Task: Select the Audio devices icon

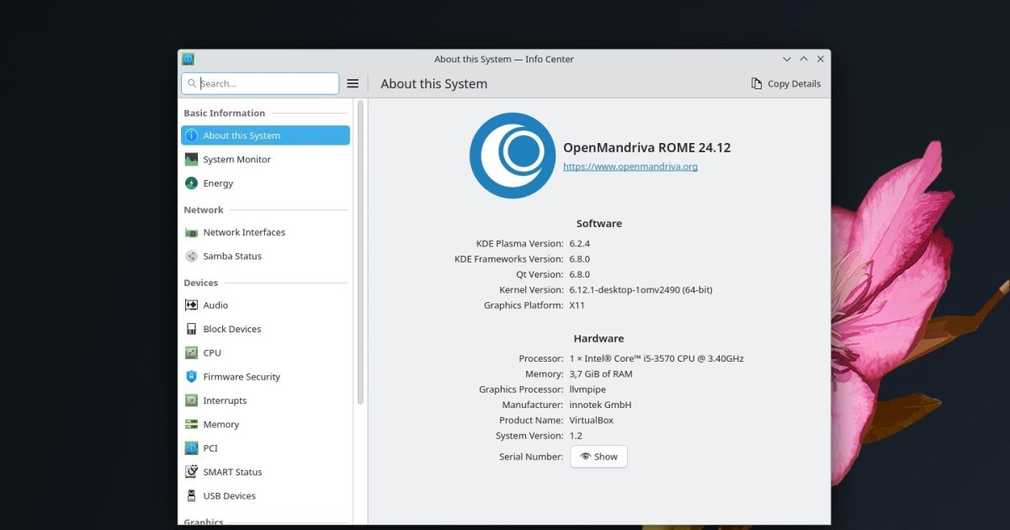Action: point(193,305)
